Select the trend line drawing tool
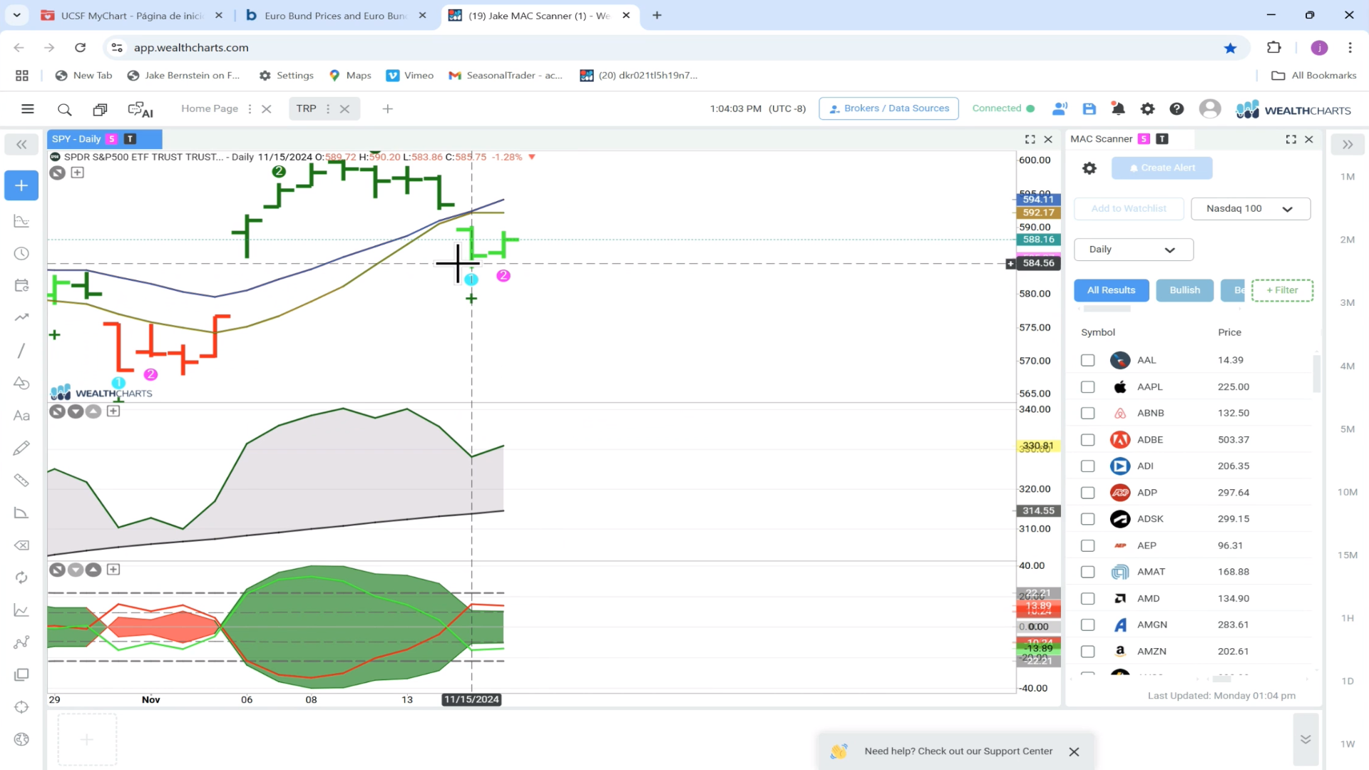The width and height of the screenshot is (1369, 770). (21, 351)
